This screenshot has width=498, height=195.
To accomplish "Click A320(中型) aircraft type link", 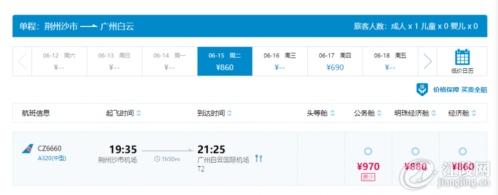I will 52,158.
